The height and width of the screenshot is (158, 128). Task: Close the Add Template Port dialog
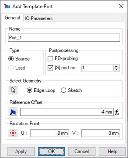[121, 6]
